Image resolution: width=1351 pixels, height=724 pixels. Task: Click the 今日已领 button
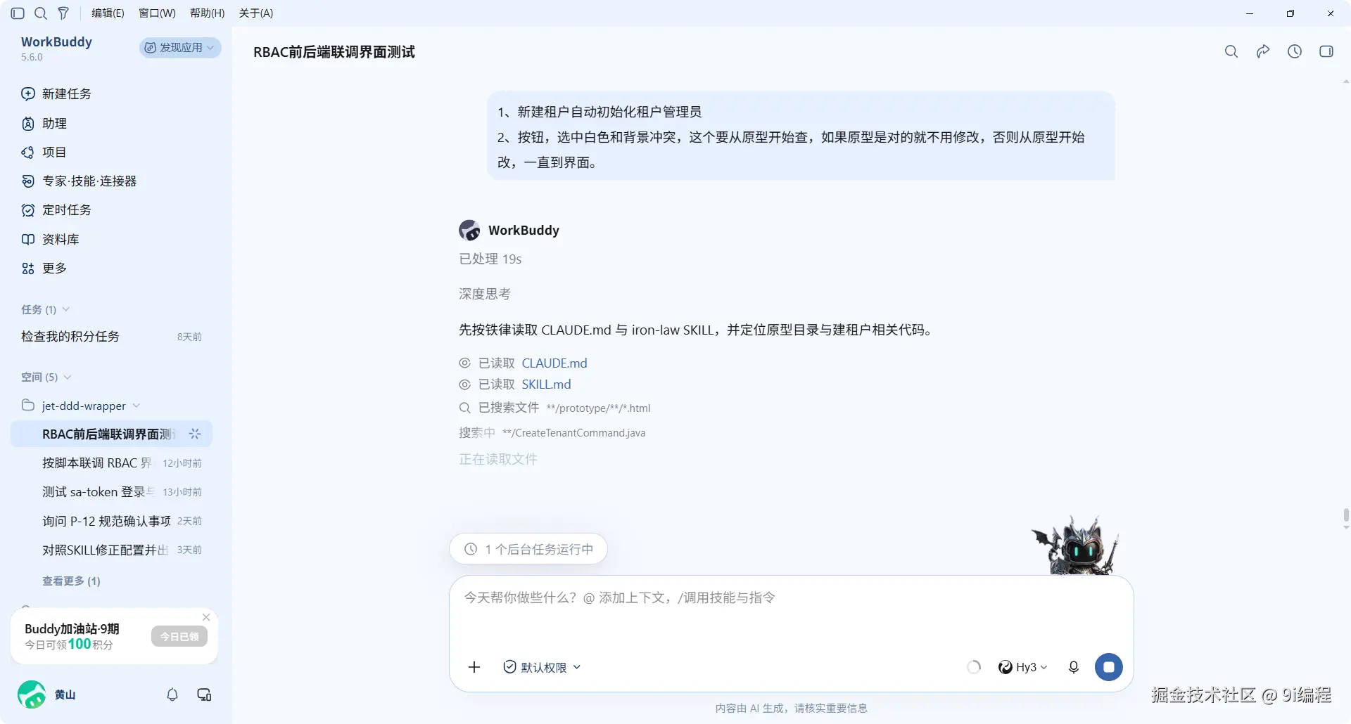pos(179,636)
